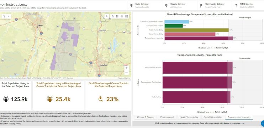Screen dimensions: 264x128
Task: Open the map bookmarks panel
Action: coord(112,16)
